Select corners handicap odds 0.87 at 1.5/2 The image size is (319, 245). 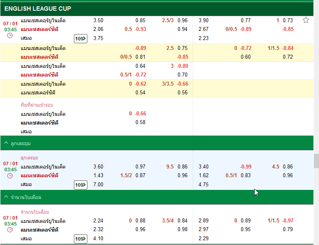click(140, 176)
